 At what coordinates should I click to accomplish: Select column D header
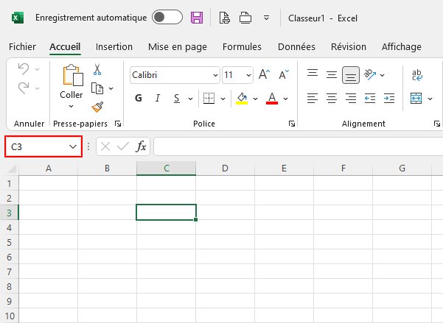point(225,168)
